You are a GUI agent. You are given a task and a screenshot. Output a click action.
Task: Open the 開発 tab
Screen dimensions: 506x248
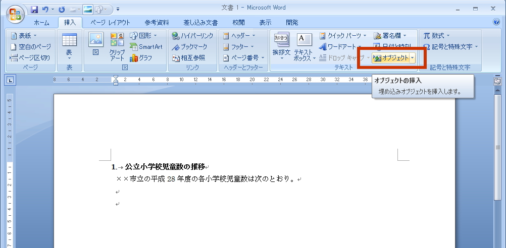[x=292, y=23]
